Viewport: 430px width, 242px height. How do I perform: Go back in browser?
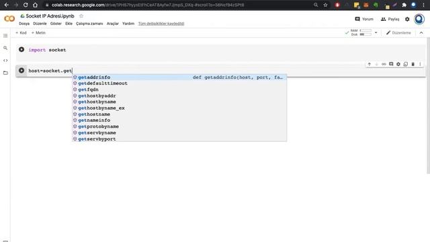click(7, 5)
